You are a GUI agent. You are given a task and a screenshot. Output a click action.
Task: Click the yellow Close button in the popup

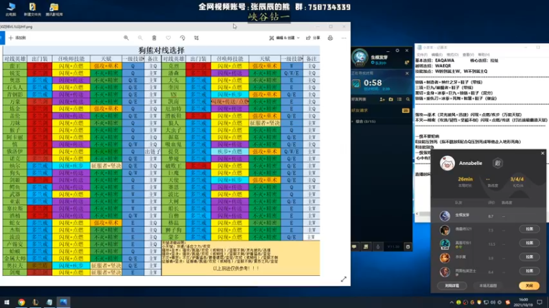(x=529, y=285)
